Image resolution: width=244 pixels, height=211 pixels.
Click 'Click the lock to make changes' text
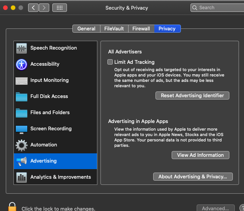[58, 209]
